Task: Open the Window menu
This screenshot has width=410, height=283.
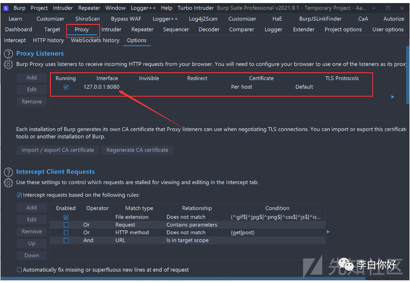Action: pos(115,8)
